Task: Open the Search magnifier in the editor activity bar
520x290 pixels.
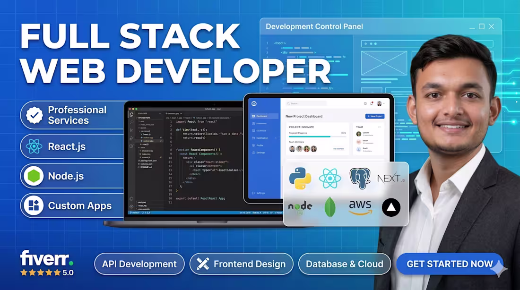Action: coord(132,122)
